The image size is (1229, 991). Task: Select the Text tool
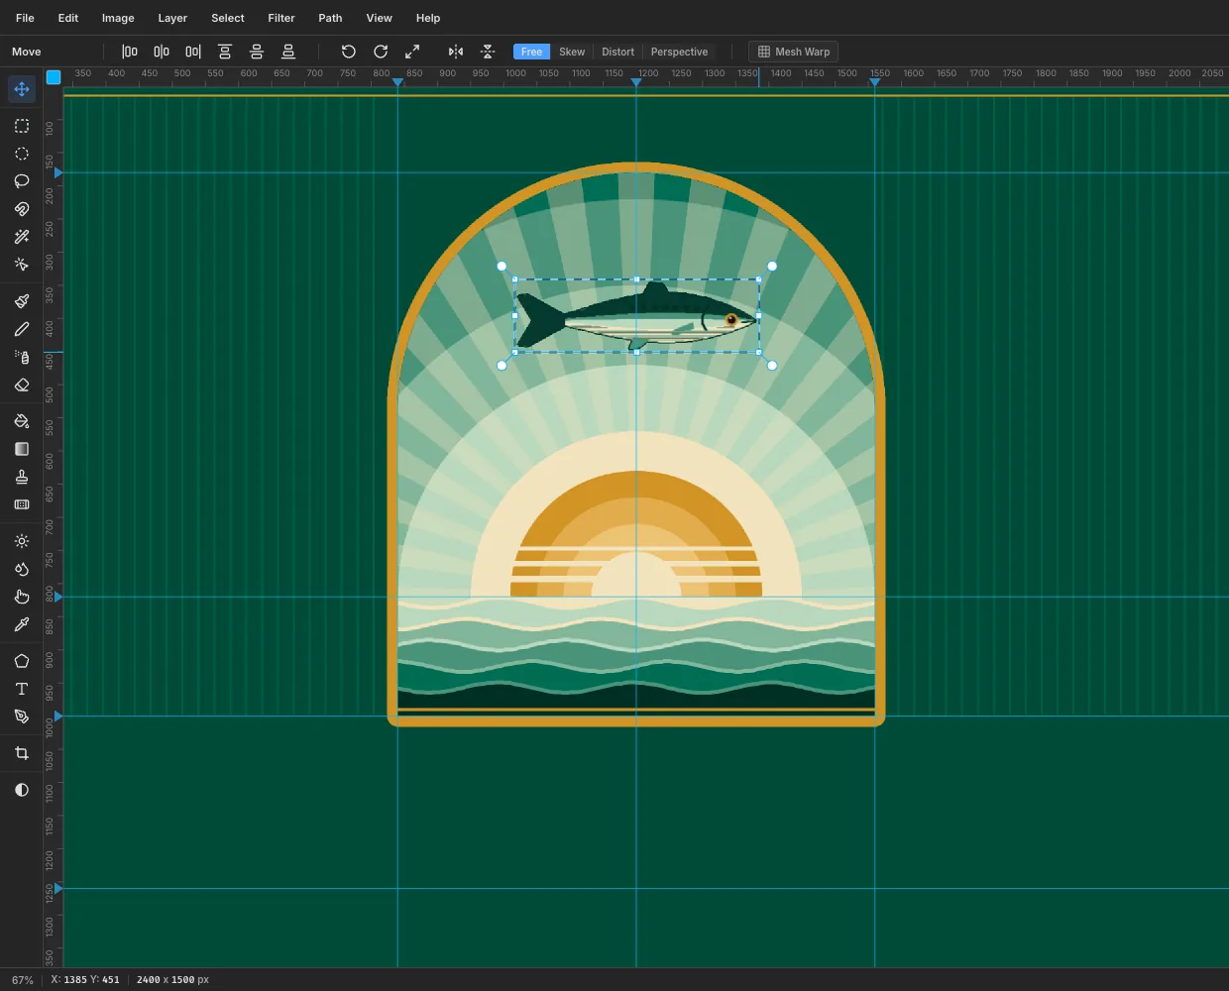pos(22,689)
